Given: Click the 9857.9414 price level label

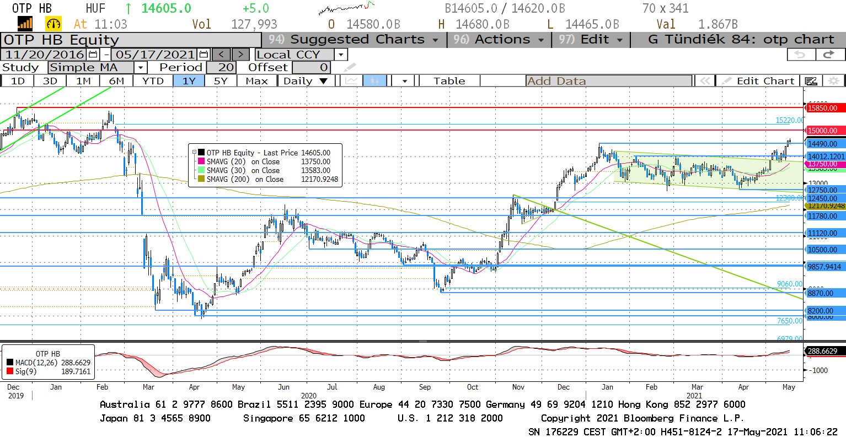Looking at the screenshot, I should [x=825, y=267].
